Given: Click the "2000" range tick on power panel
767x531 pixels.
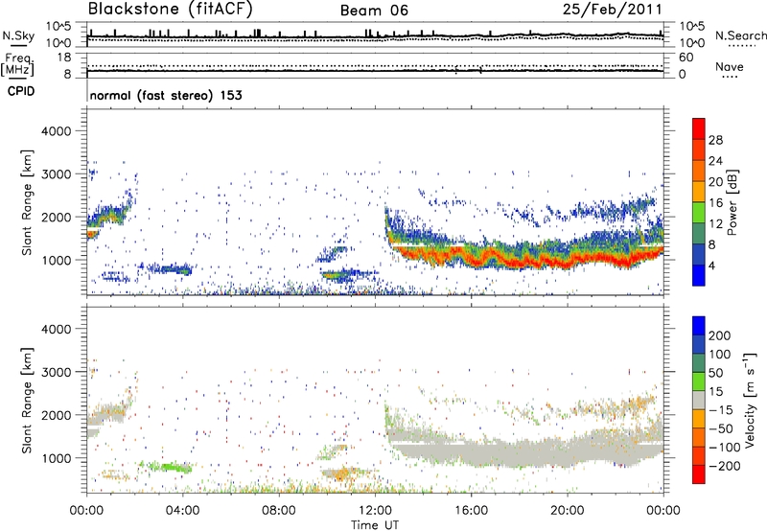Looking at the screenshot, I should coord(56,217).
